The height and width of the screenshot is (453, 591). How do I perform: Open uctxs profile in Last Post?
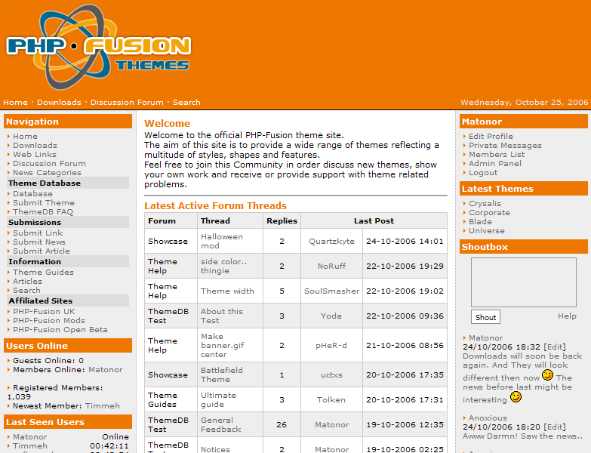pos(331,374)
